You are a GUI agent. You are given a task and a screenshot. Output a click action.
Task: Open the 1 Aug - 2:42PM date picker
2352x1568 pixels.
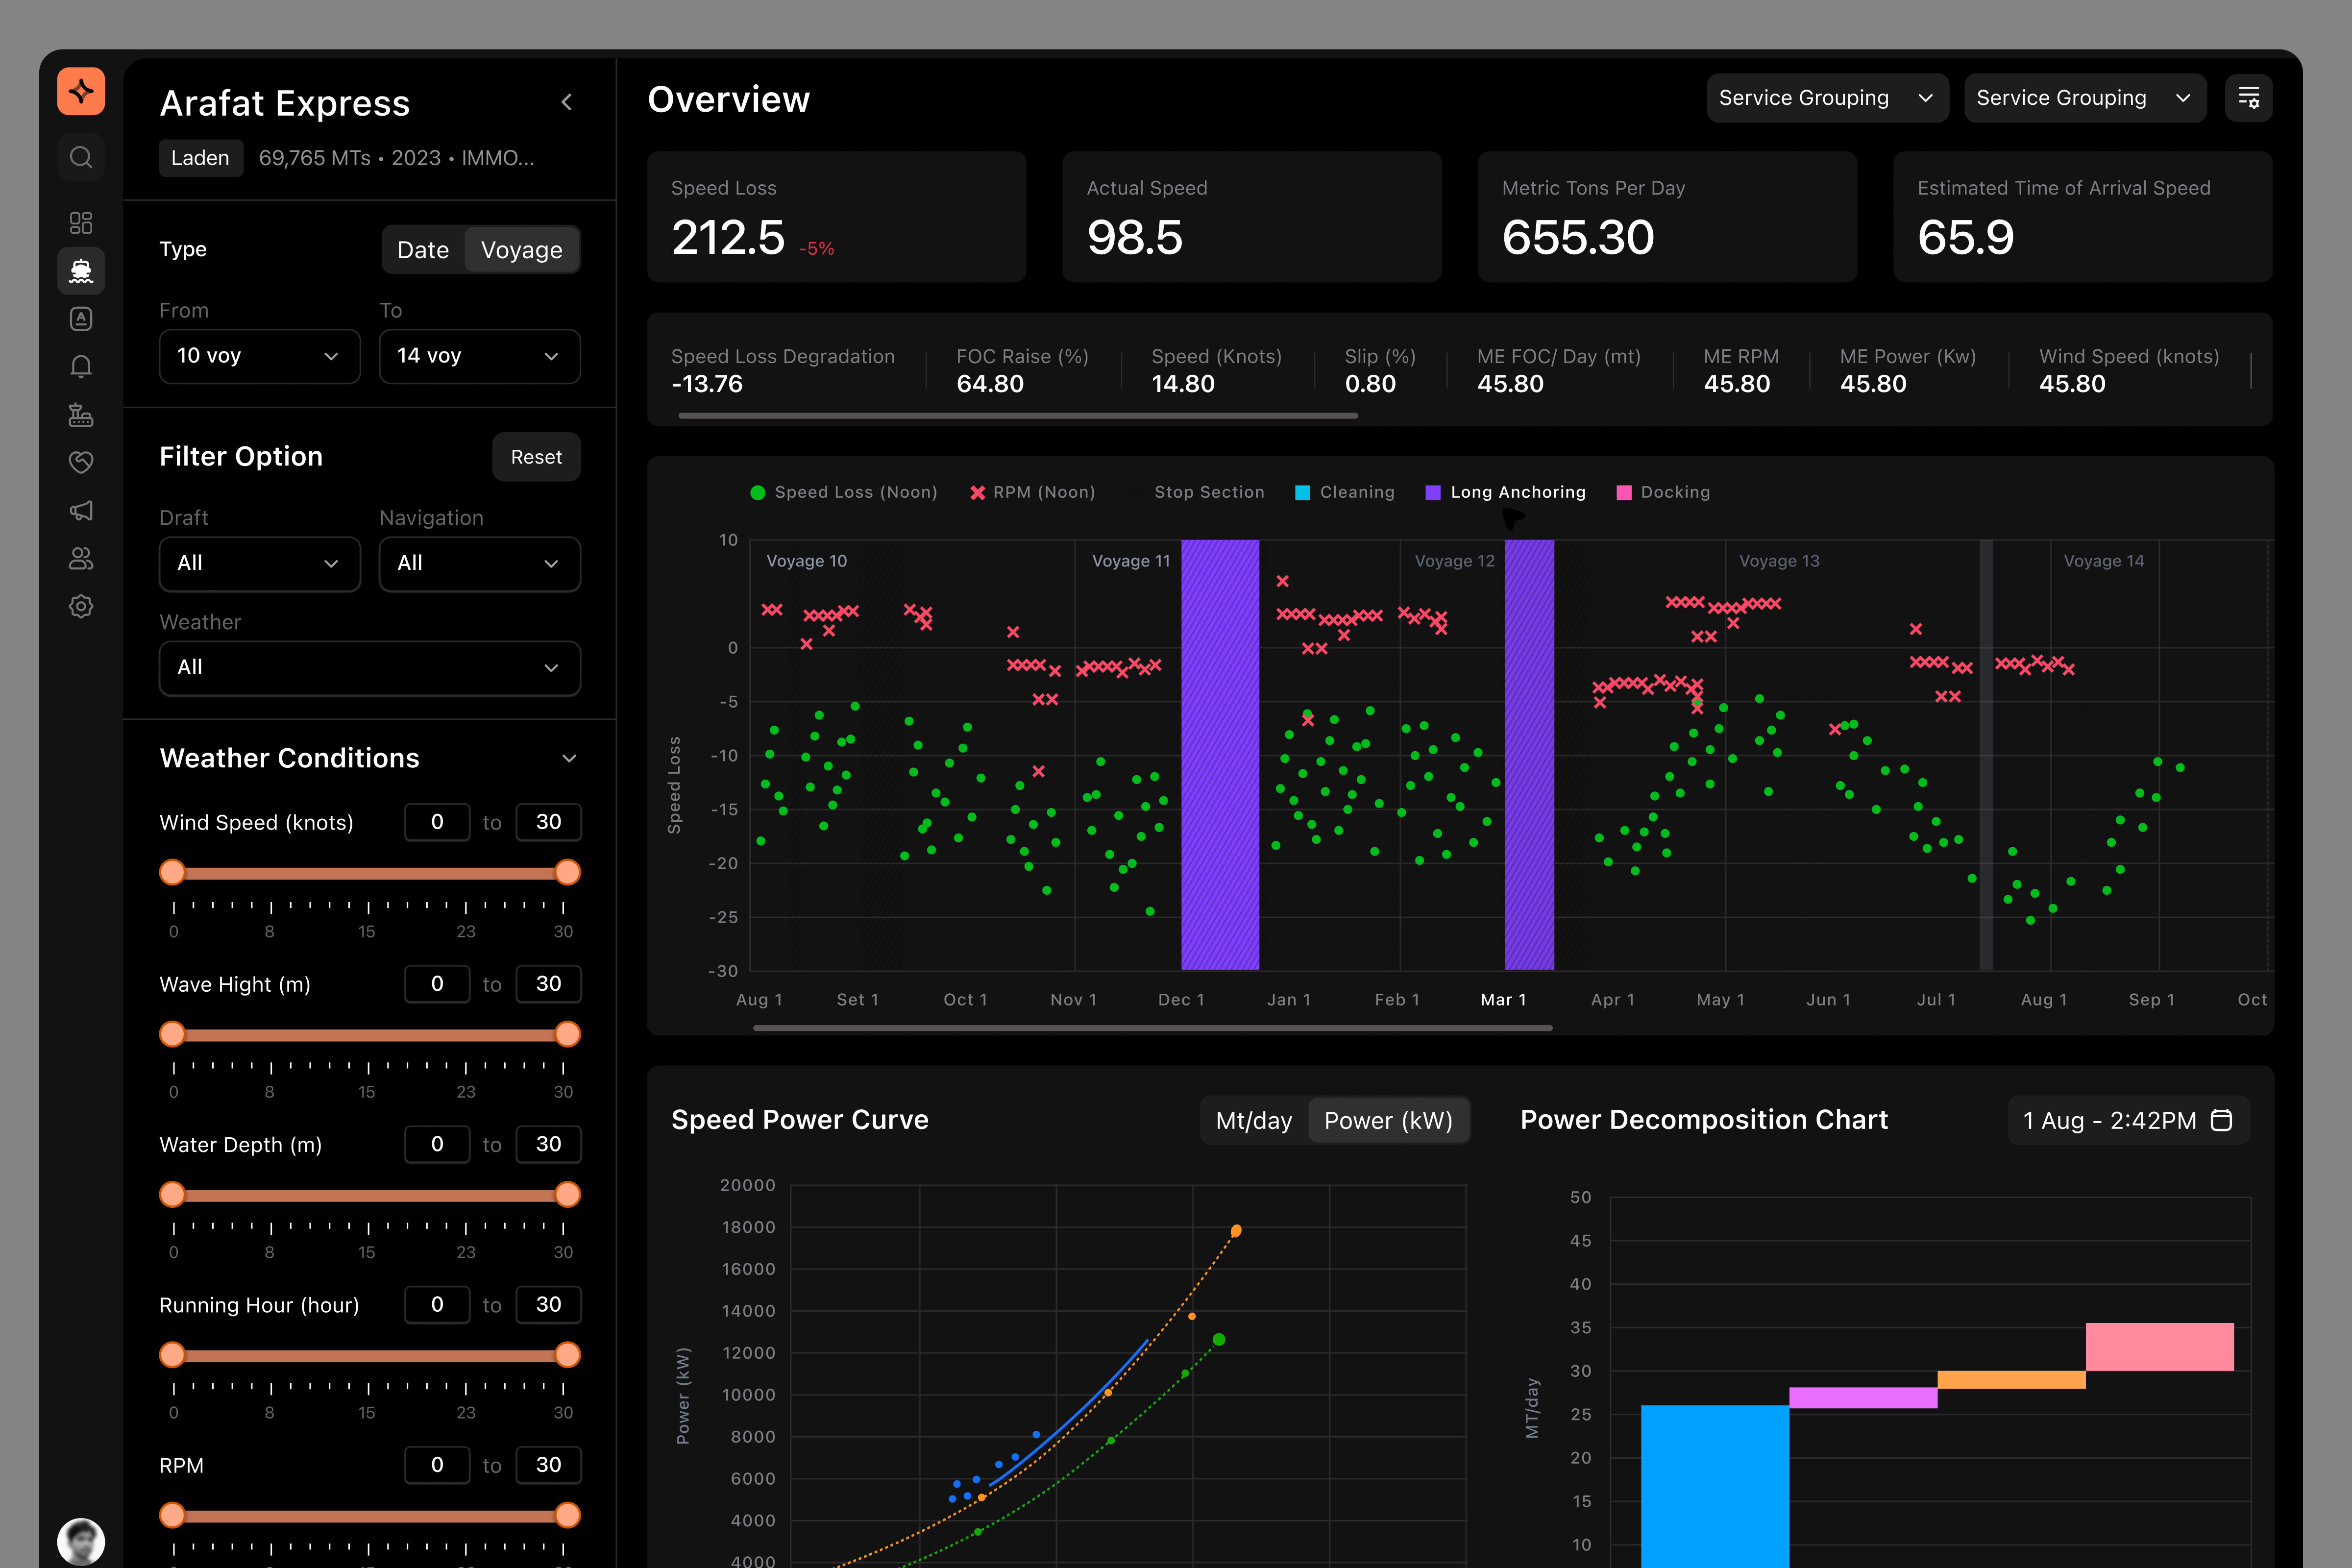2128,1120
